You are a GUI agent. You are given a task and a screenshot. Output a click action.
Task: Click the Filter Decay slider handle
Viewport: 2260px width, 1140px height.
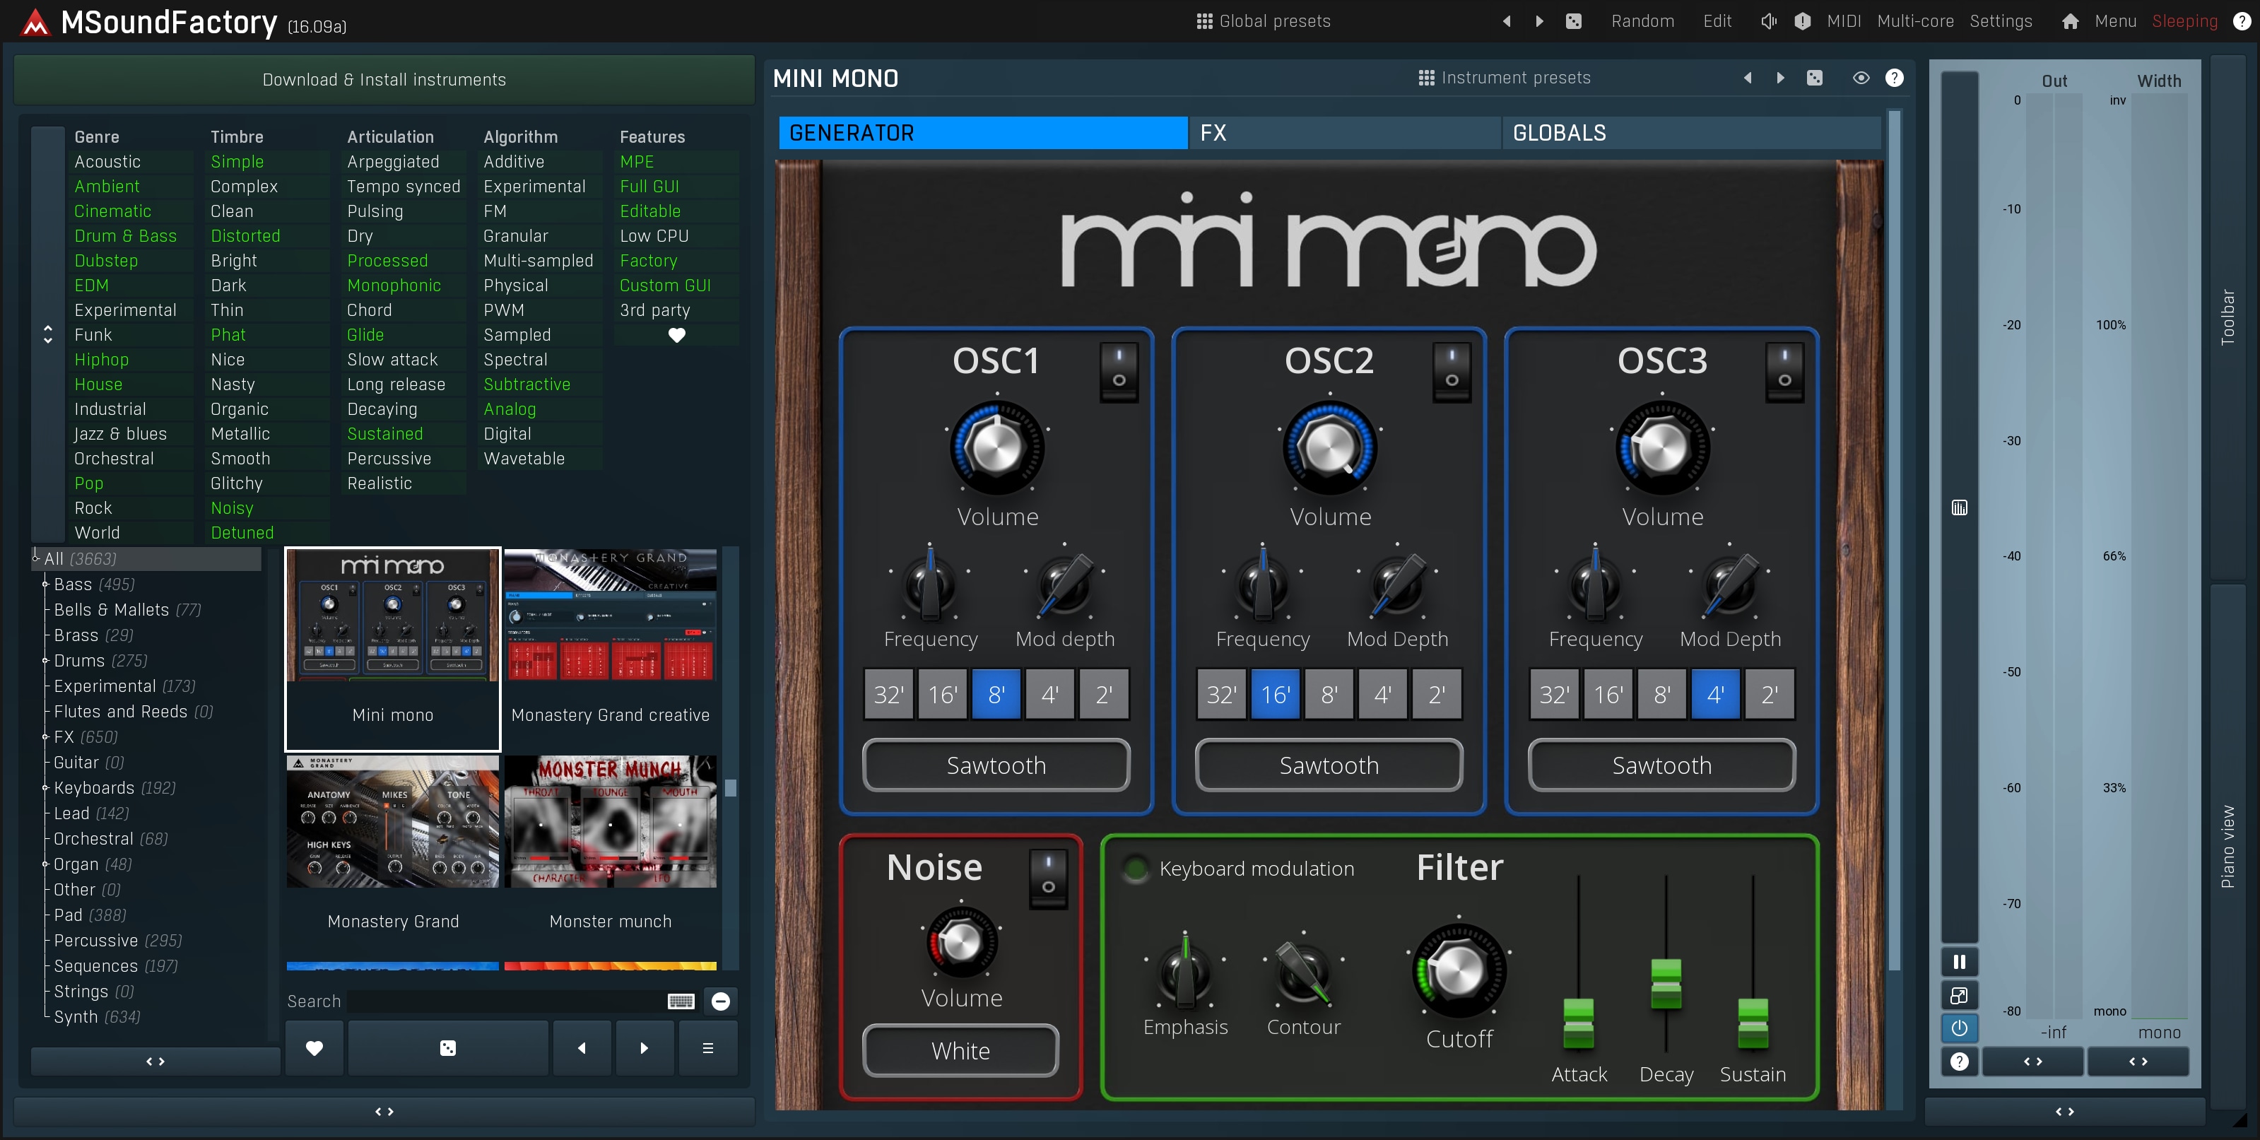pyautogui.click(x=1666, y=984)
